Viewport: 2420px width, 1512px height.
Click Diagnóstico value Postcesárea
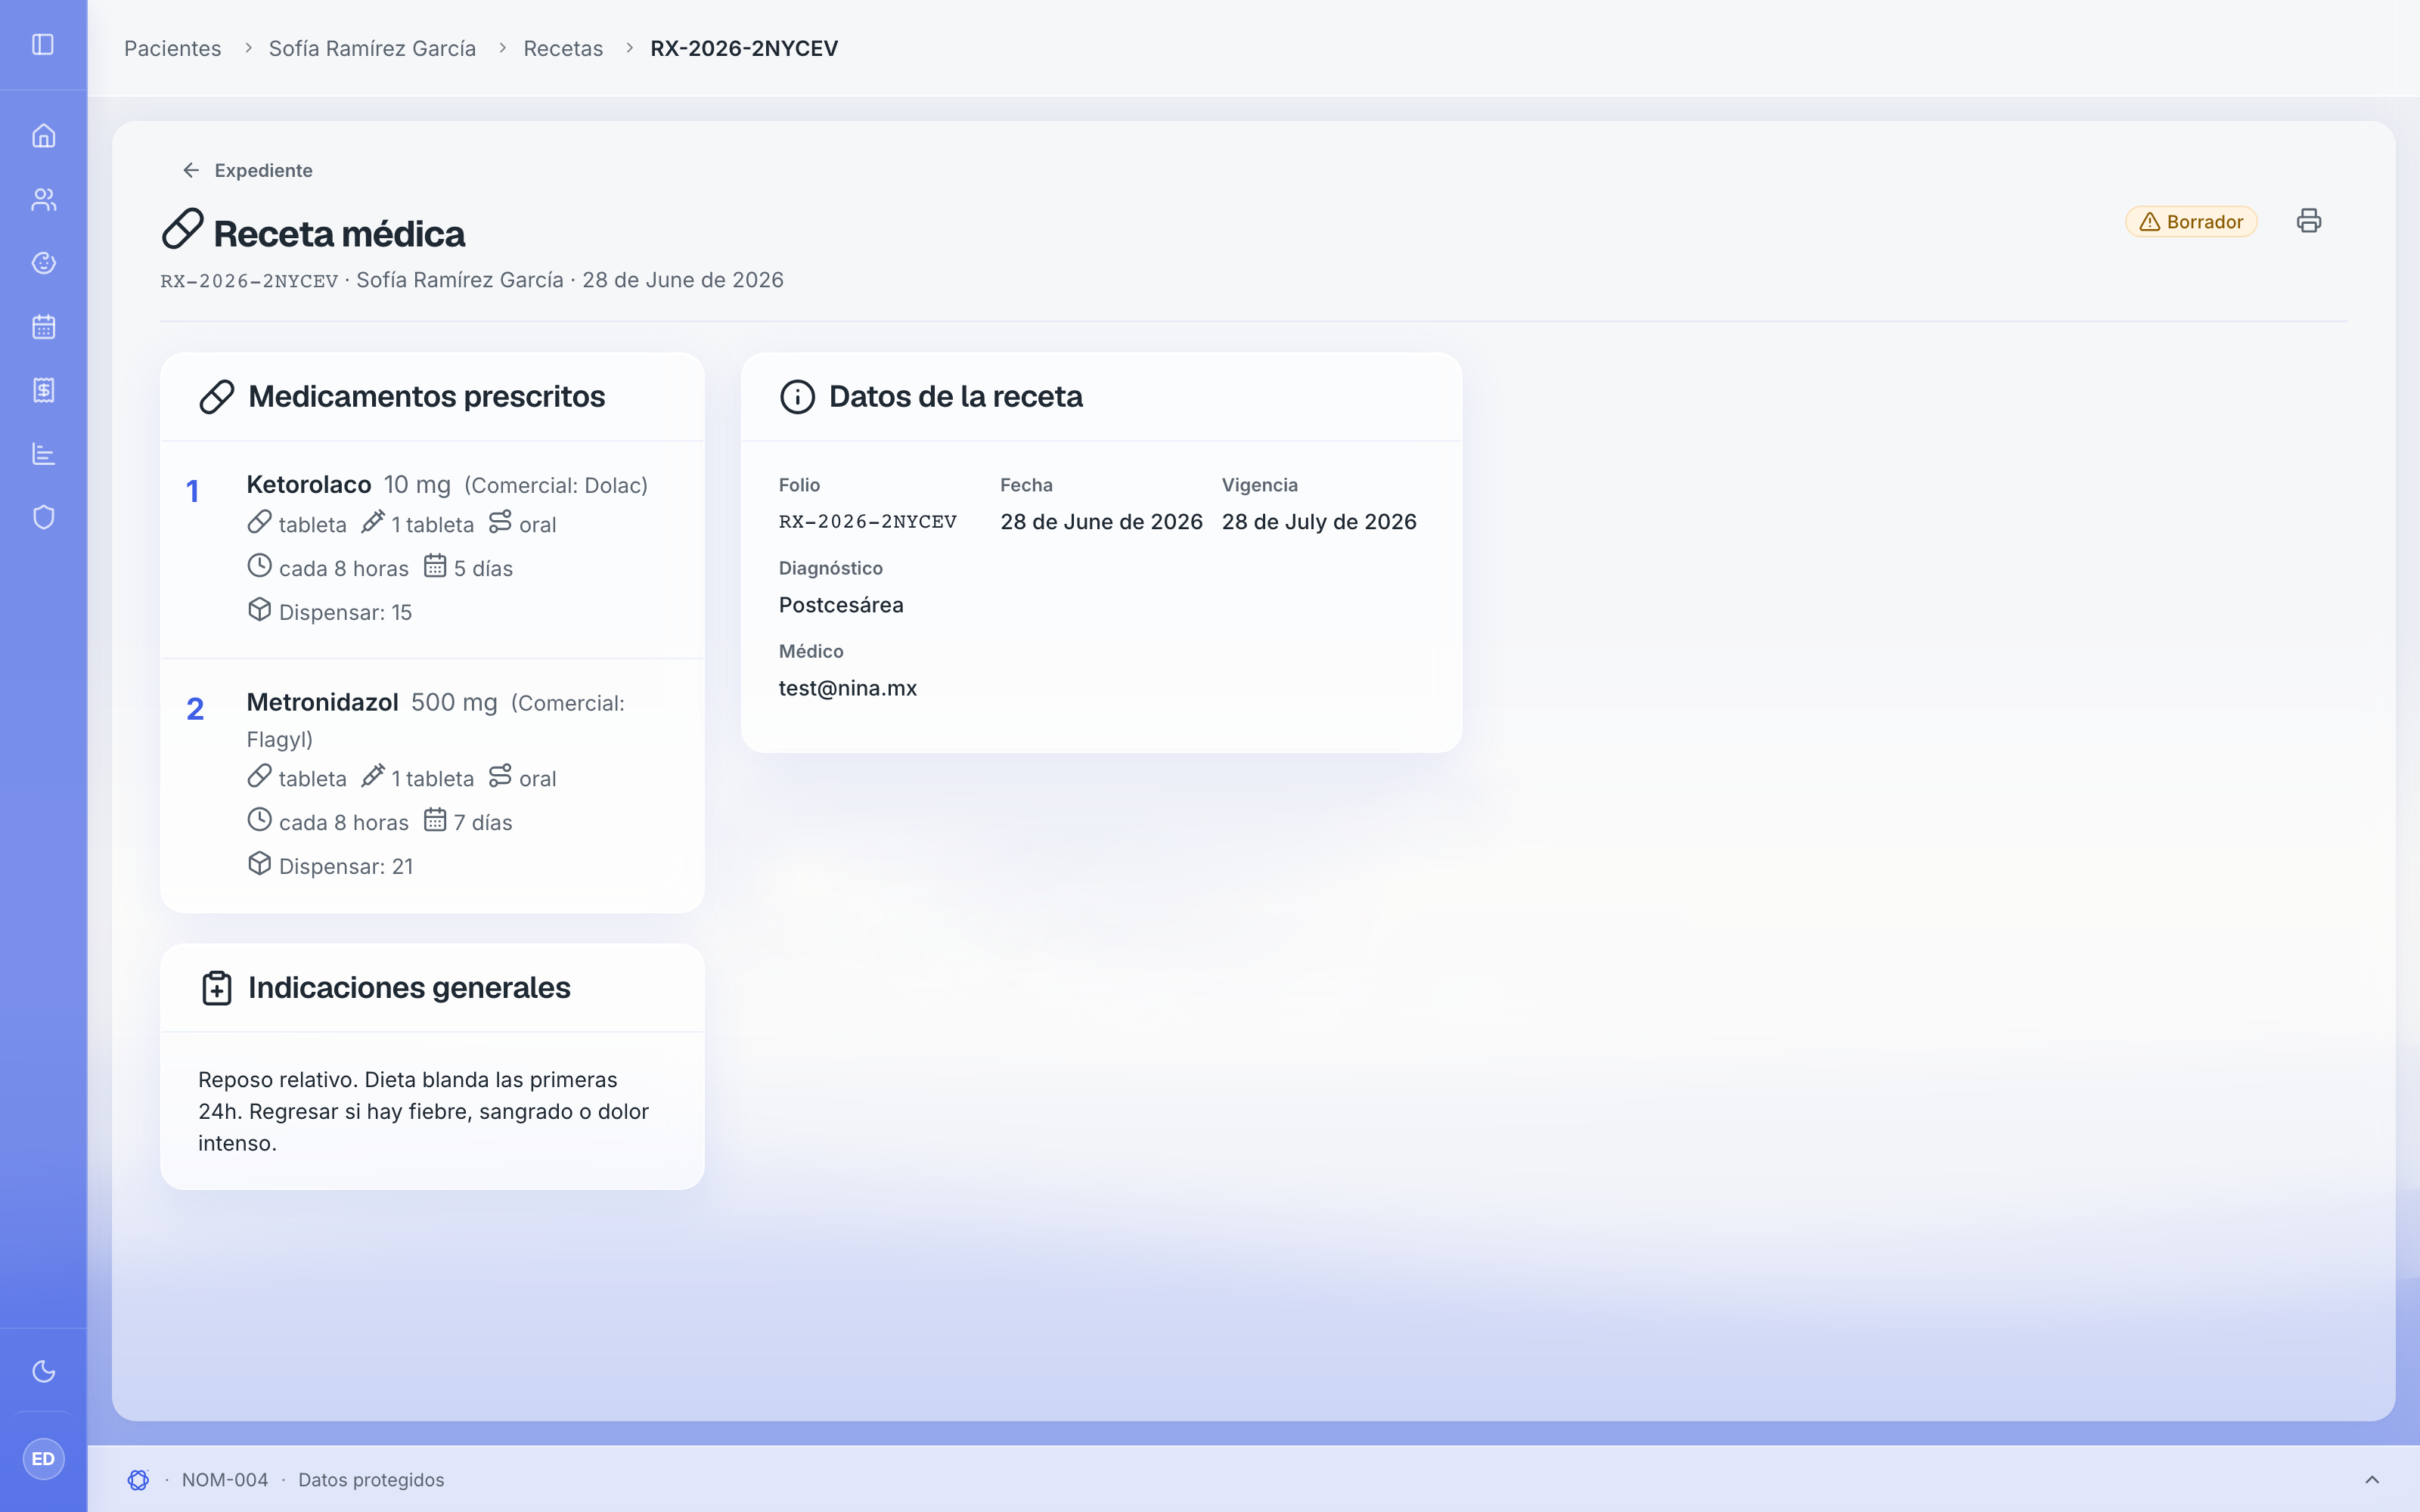[x=841, y=605]
